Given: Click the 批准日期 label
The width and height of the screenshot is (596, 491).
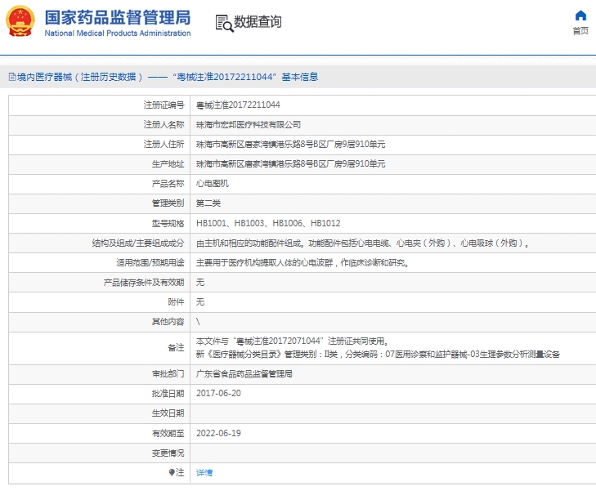Looking at the screenshot, I should (x=168, y=394).
